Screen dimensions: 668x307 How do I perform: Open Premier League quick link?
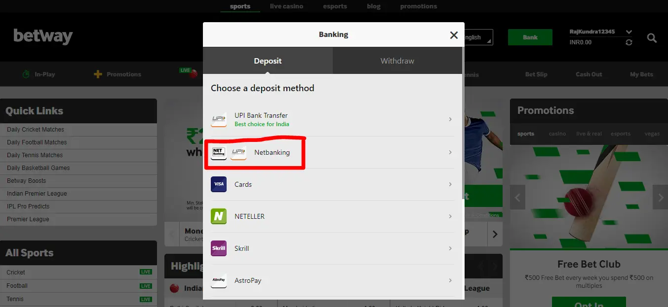[79, 219]
